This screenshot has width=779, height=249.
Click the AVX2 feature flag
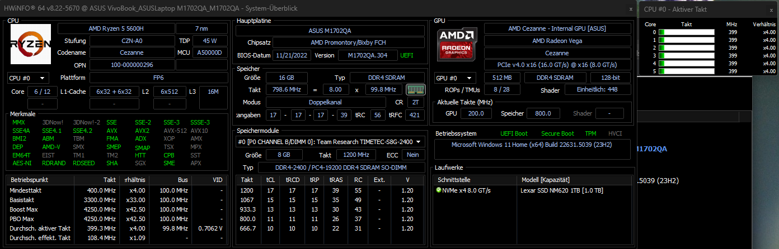click(142, 131)
